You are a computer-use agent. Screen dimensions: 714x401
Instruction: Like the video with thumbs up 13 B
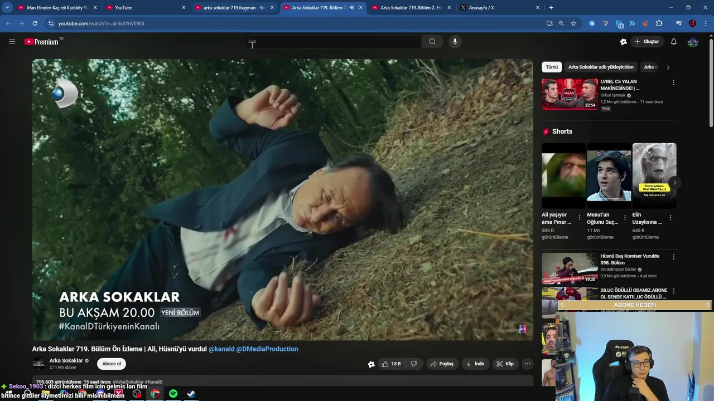click(392, 364)
